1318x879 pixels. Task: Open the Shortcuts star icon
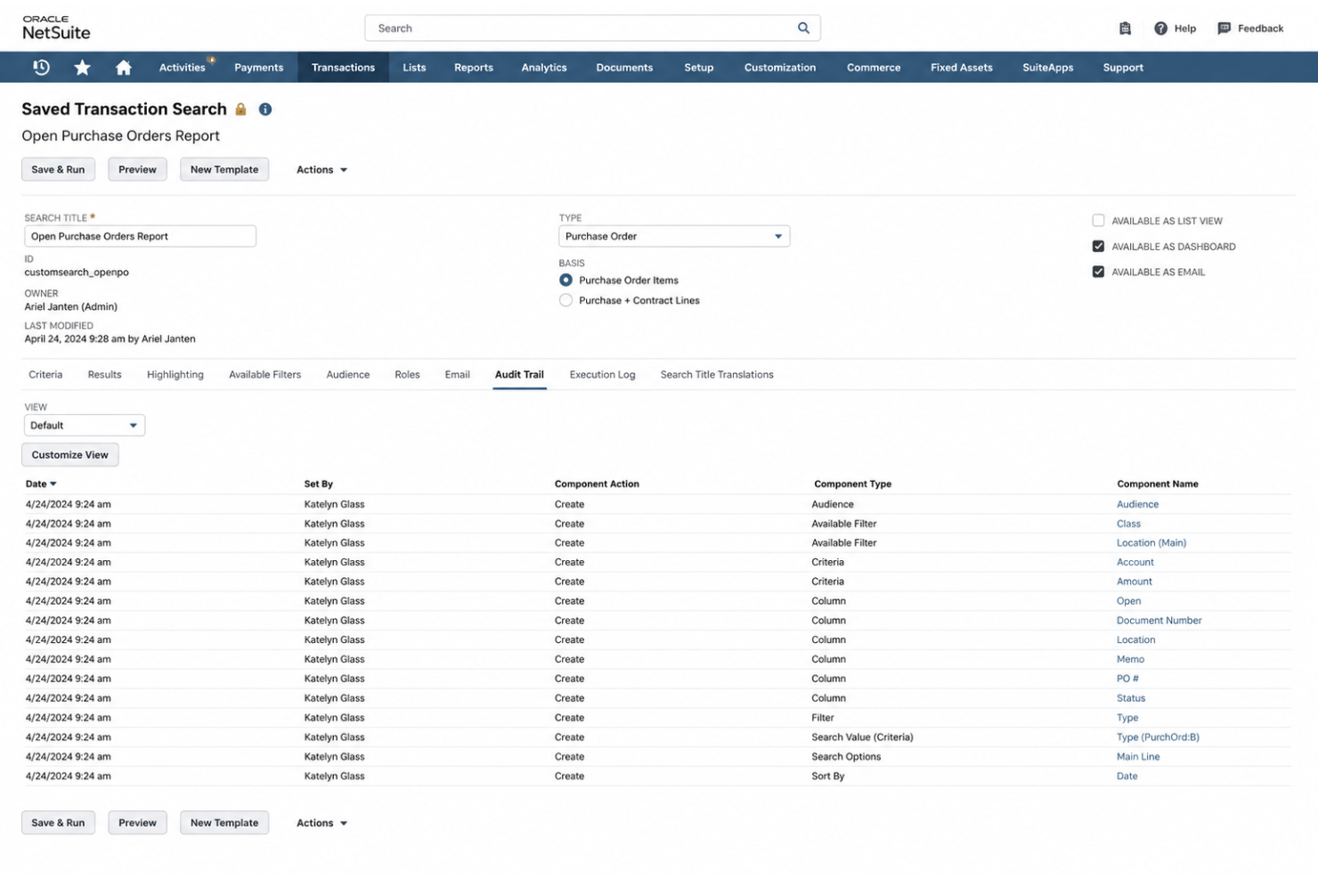[82, 67]
